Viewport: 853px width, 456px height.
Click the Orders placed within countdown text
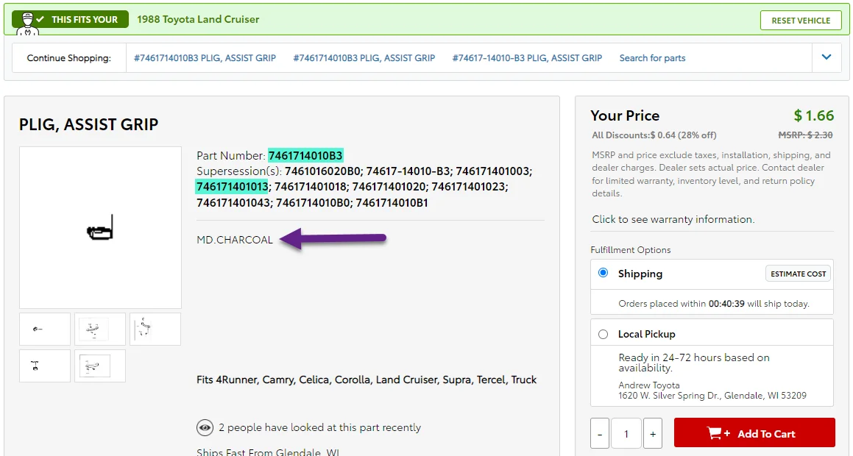714,304
